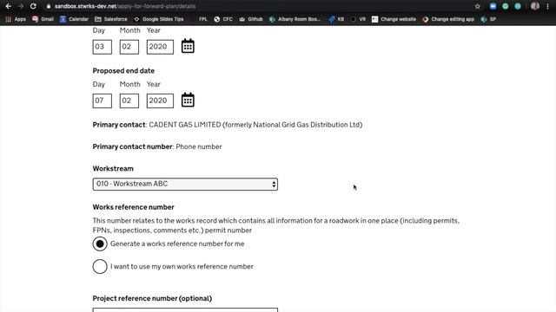Screen dimensions: 556x312
Task: Select I want to use my own works reference number
Action: tap(100, 266)
